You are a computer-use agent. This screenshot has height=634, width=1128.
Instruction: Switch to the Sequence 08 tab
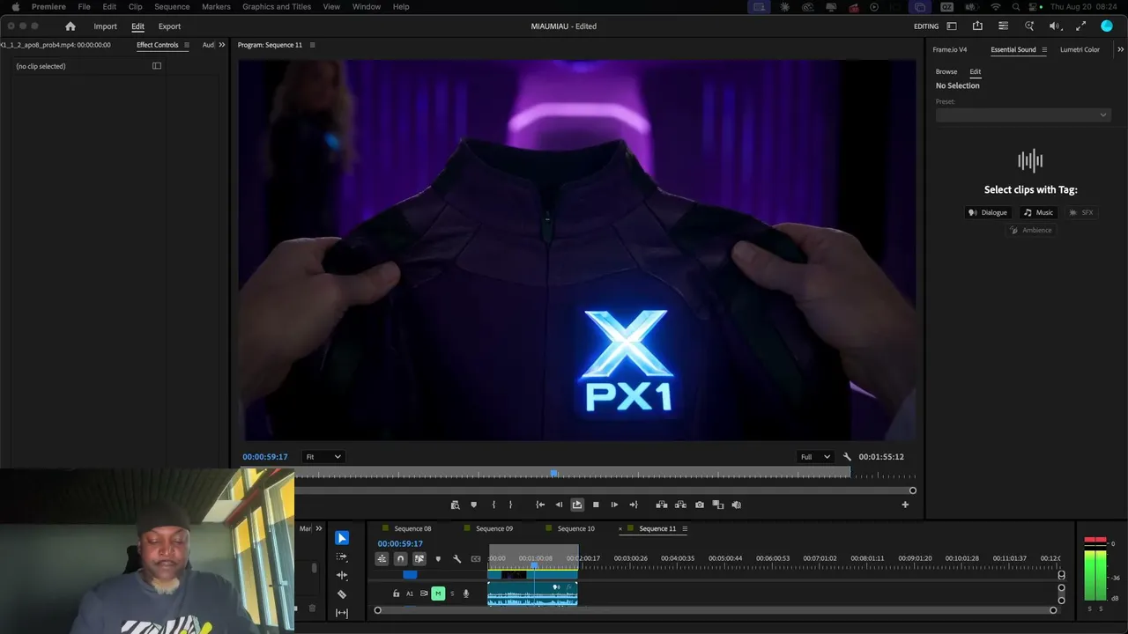412,529
